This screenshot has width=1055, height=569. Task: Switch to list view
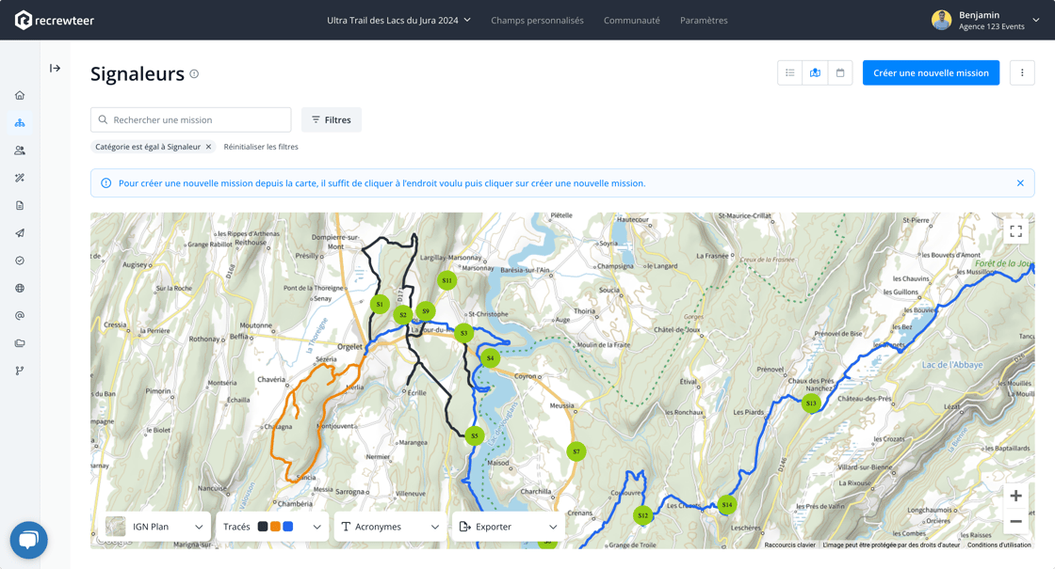click(790, 72)
